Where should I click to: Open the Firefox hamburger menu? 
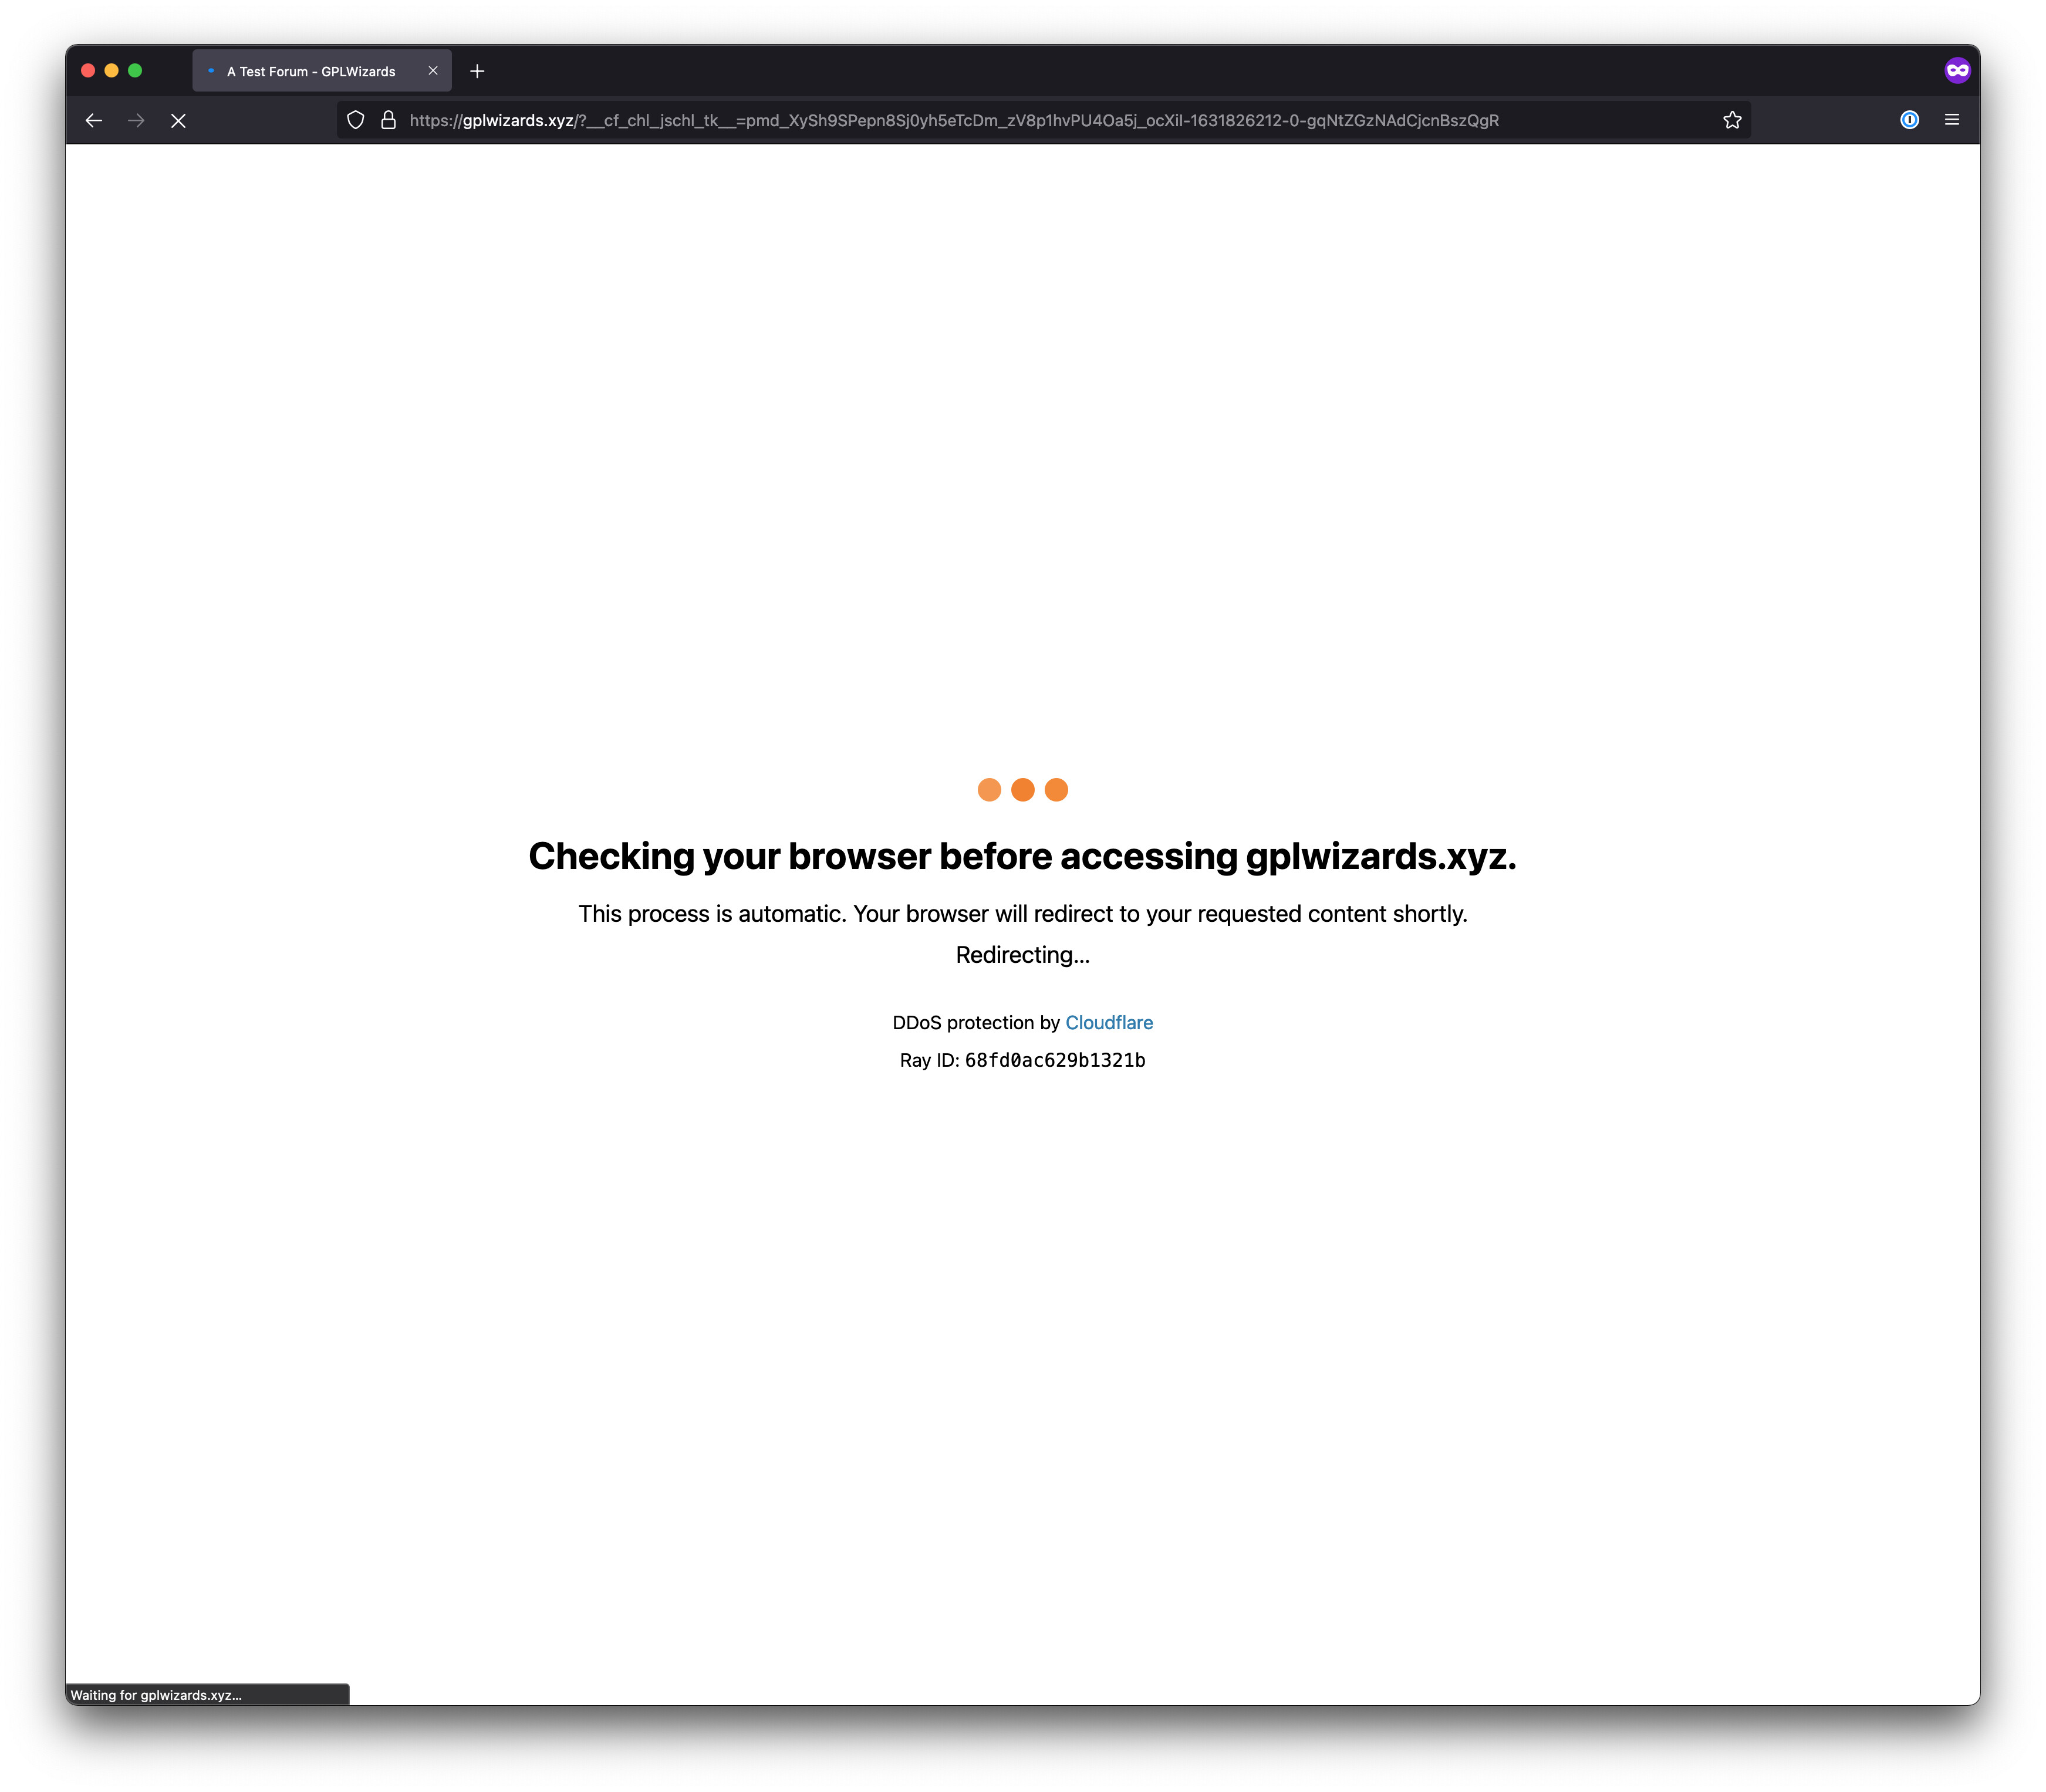(x=1951, y=120)
